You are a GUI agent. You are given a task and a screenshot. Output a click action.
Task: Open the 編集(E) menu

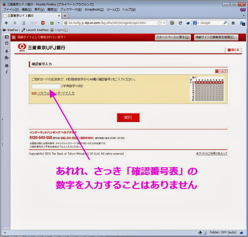[x=26, y=9]
